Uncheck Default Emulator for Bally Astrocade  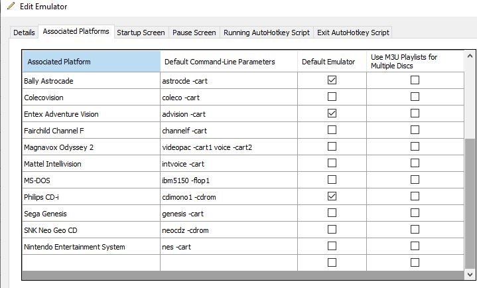click(332, 80)
